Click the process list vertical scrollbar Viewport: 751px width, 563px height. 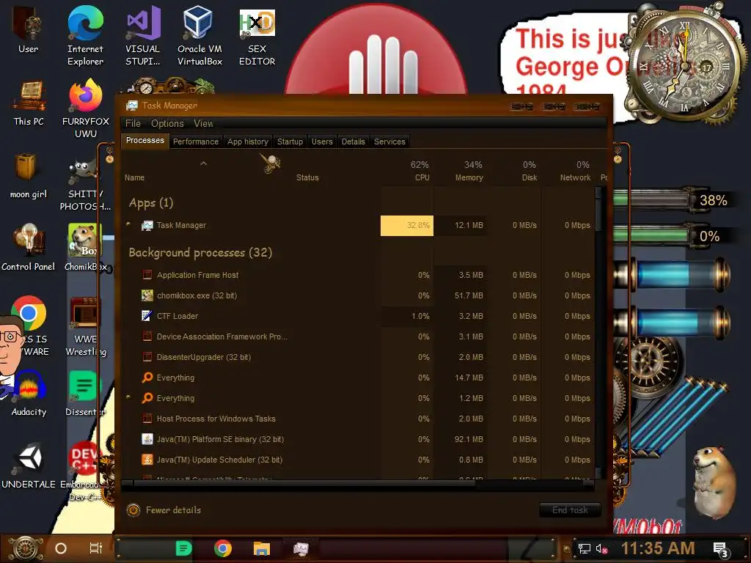[598, 333]
